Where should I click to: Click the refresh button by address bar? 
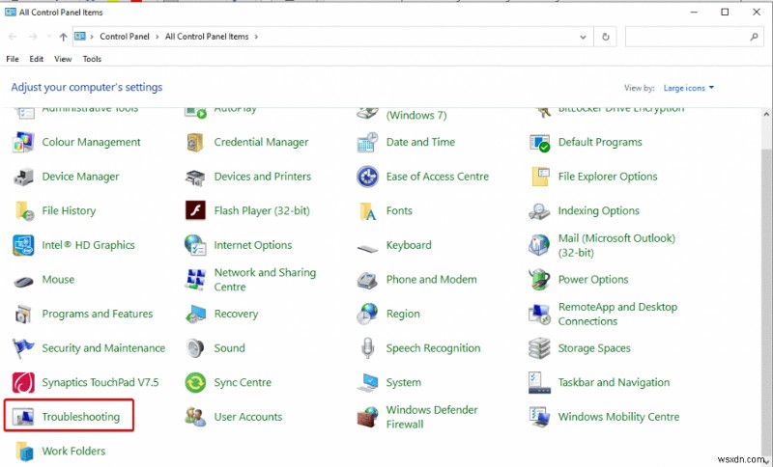click(606, 37)
